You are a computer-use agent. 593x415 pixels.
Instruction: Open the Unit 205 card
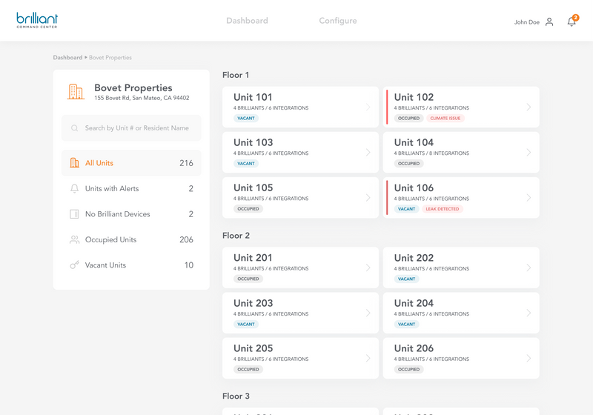pos(296,359)
